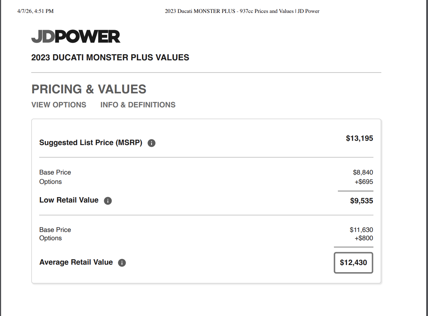
Task: Click the page header title mentioning 937cc
Action: [242, 11]
